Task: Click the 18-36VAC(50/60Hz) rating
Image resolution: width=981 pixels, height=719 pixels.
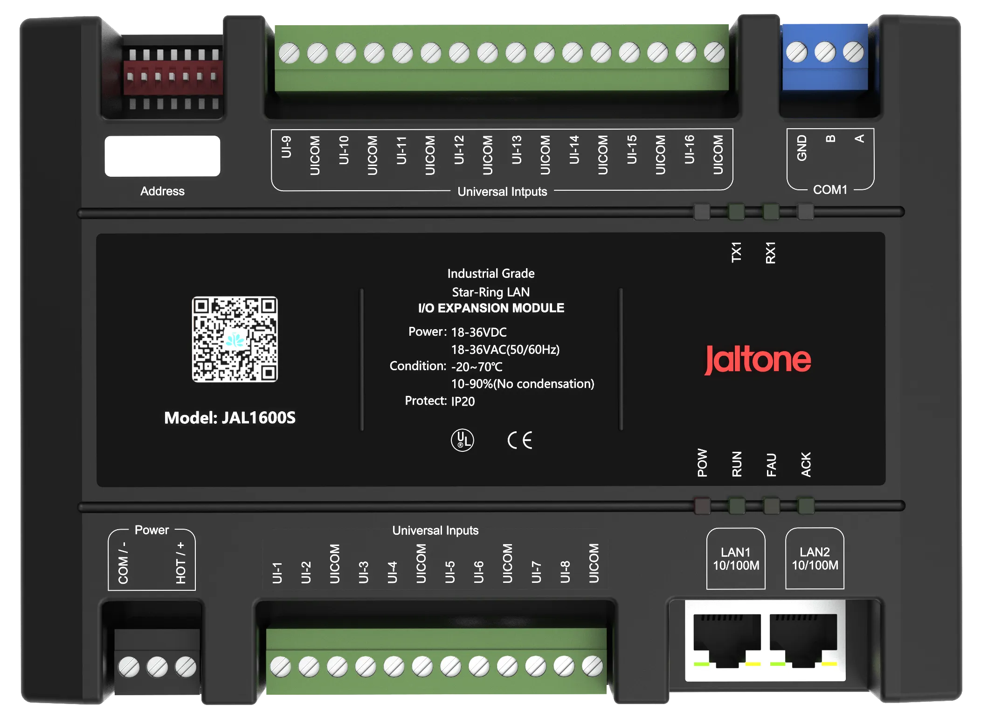Action: tap(505, 350)
